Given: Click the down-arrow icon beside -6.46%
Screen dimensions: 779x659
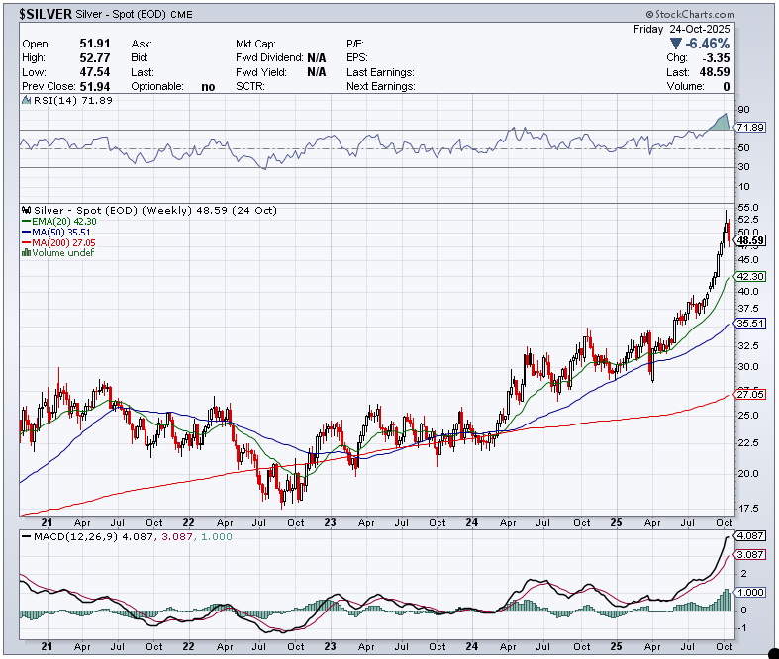Looking at the screenshot, I should click(x=676, y=45).
